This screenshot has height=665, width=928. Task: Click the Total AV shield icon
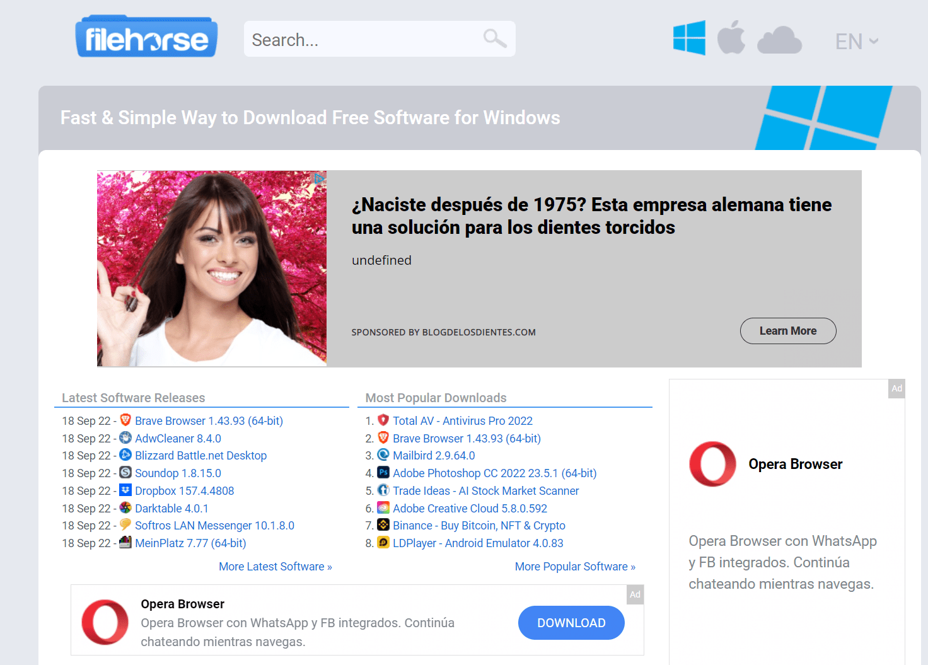383,420
